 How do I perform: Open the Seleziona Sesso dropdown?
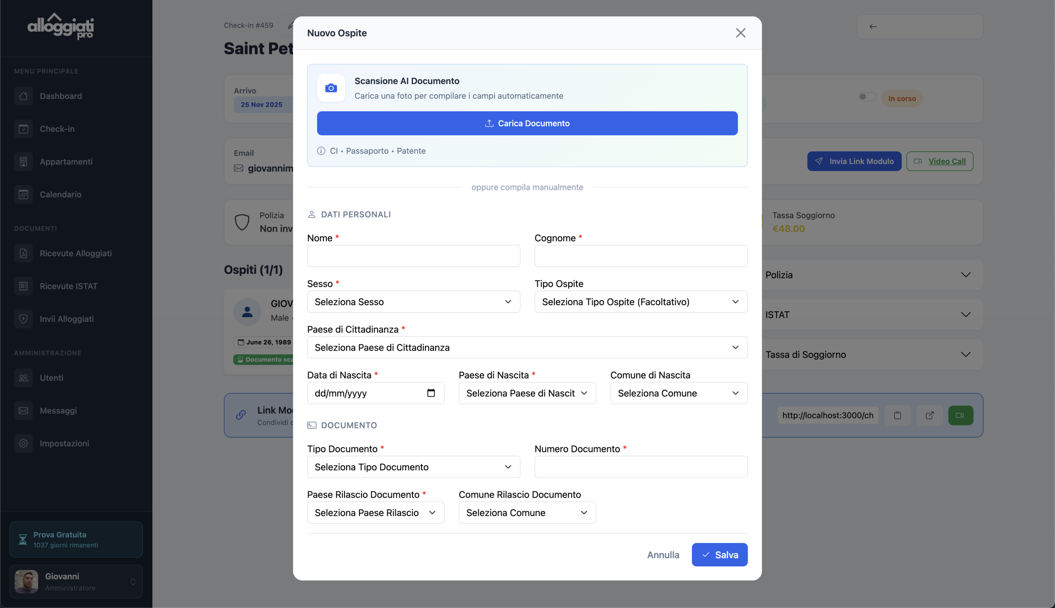tap(413, 302)
